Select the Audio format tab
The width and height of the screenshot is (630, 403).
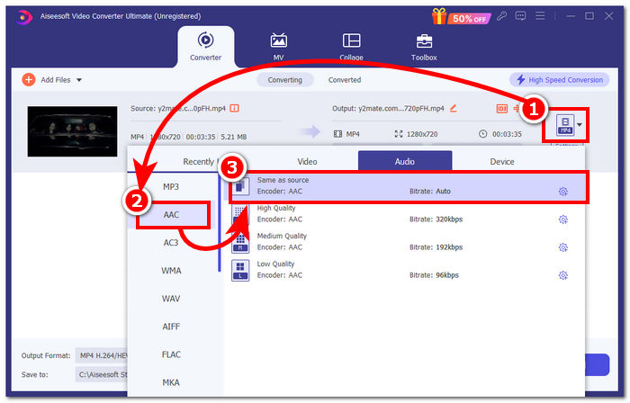point(405,161)
